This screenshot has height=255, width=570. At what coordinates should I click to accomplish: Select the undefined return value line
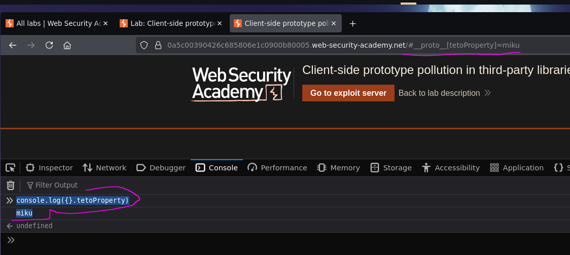(x=34, y=226)
